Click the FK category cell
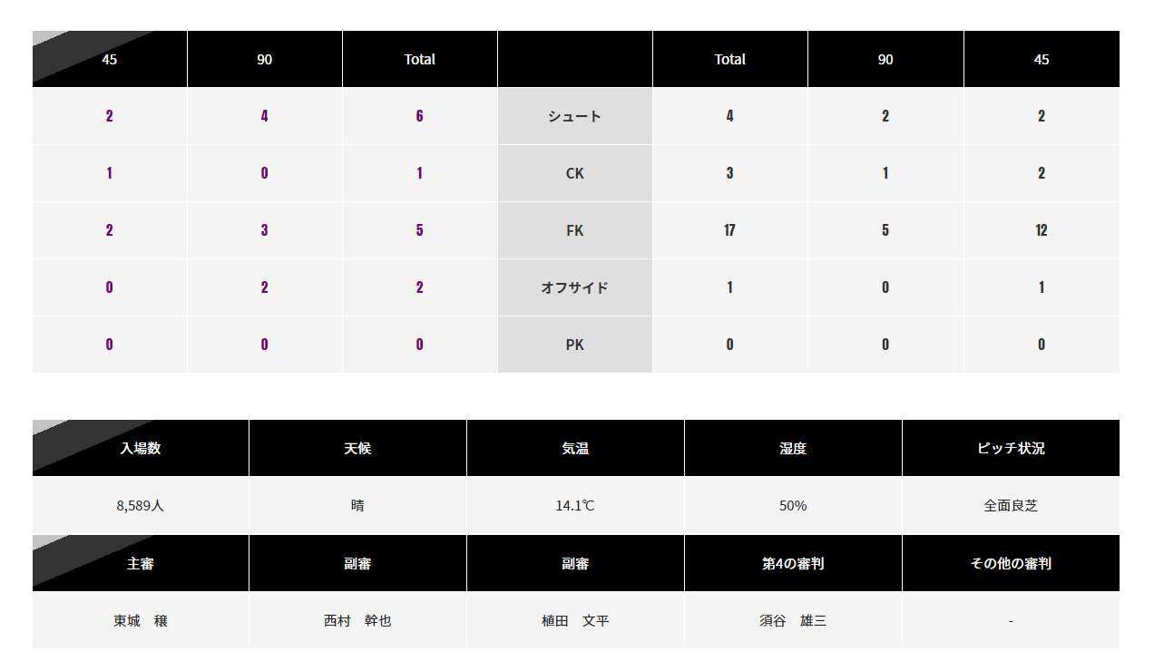 pyautogui.click(x=574, y=230)
